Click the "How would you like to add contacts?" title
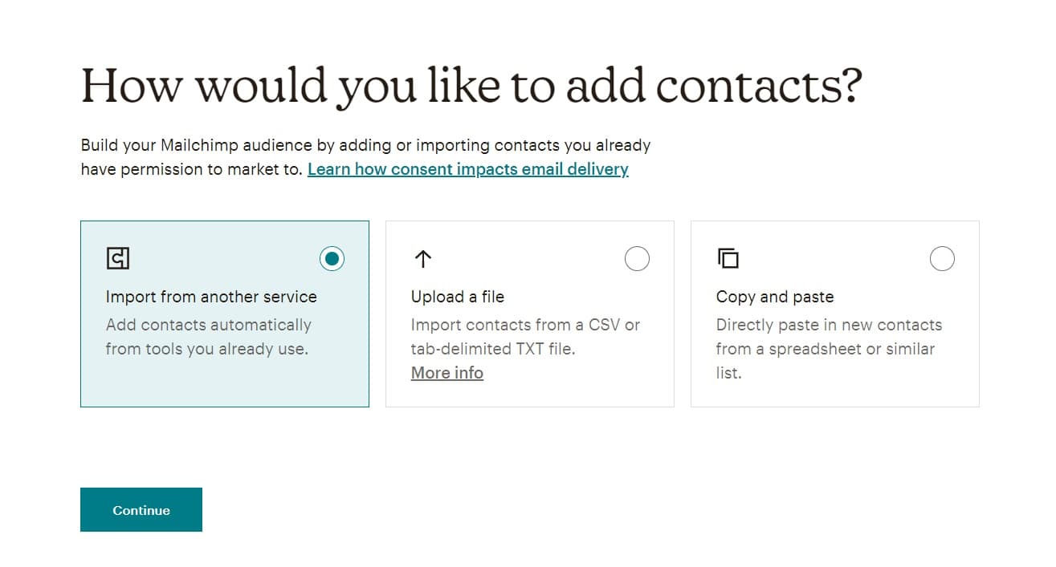The image size is (1056, 567). coord(471,83)
